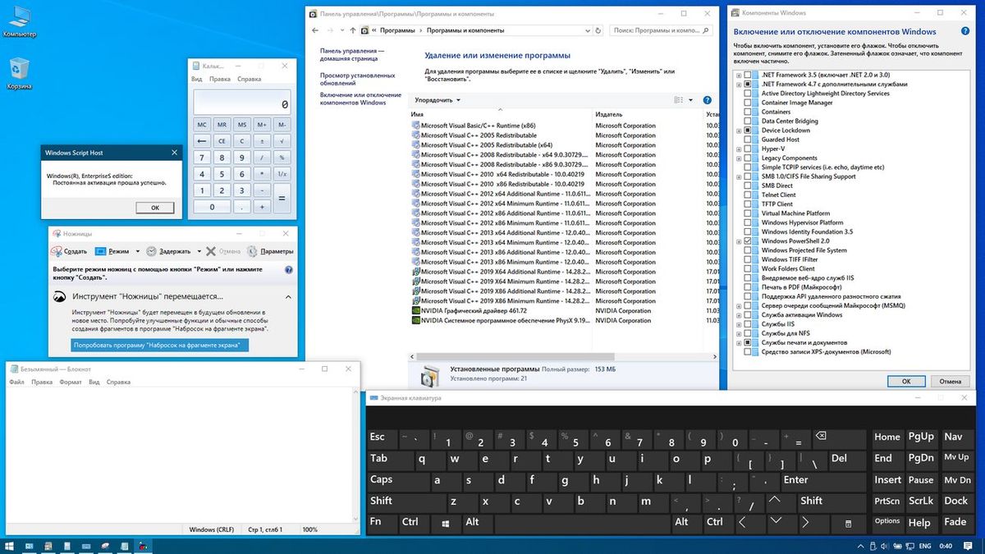985x554 pixels.
Task: Click the context menu key on on-screen keyboard
Action: click(850, 522)
